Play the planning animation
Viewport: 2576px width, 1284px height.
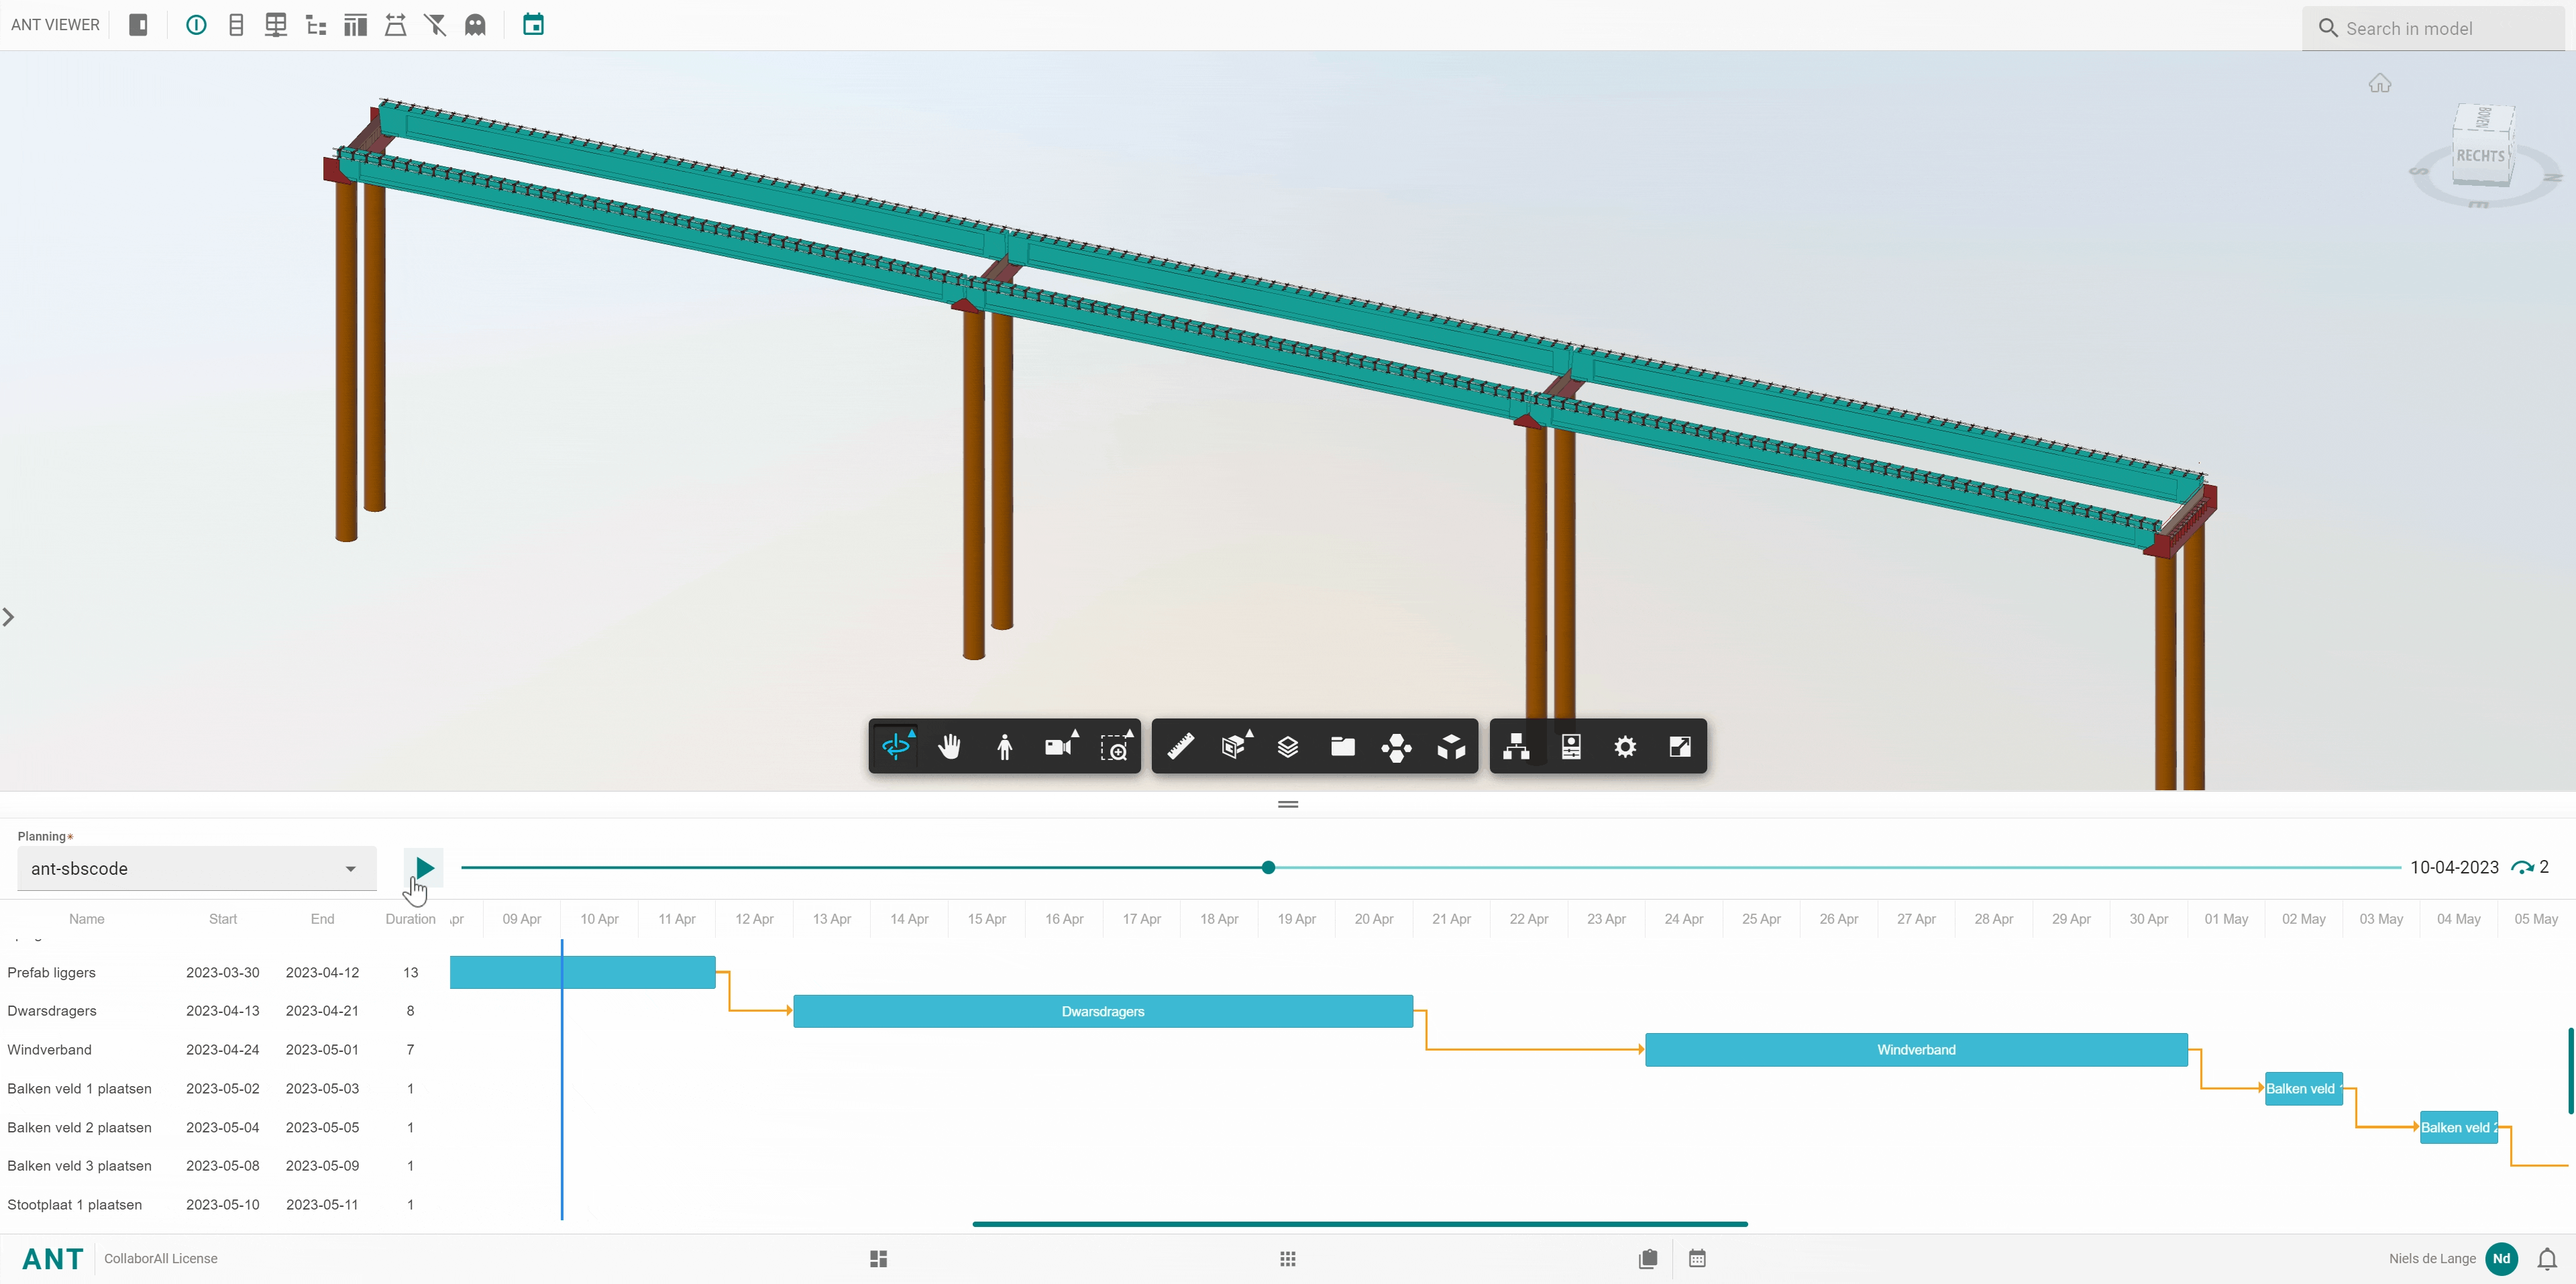(x=424, y=867)
